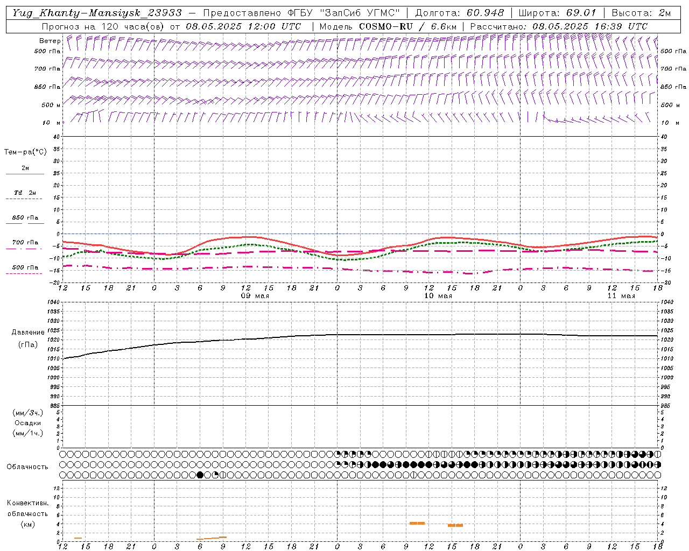This screenshot has height=551, width=689.
Task: Click the orange convective bar near 15h on 10 мая
Action: tap(455, 525)
